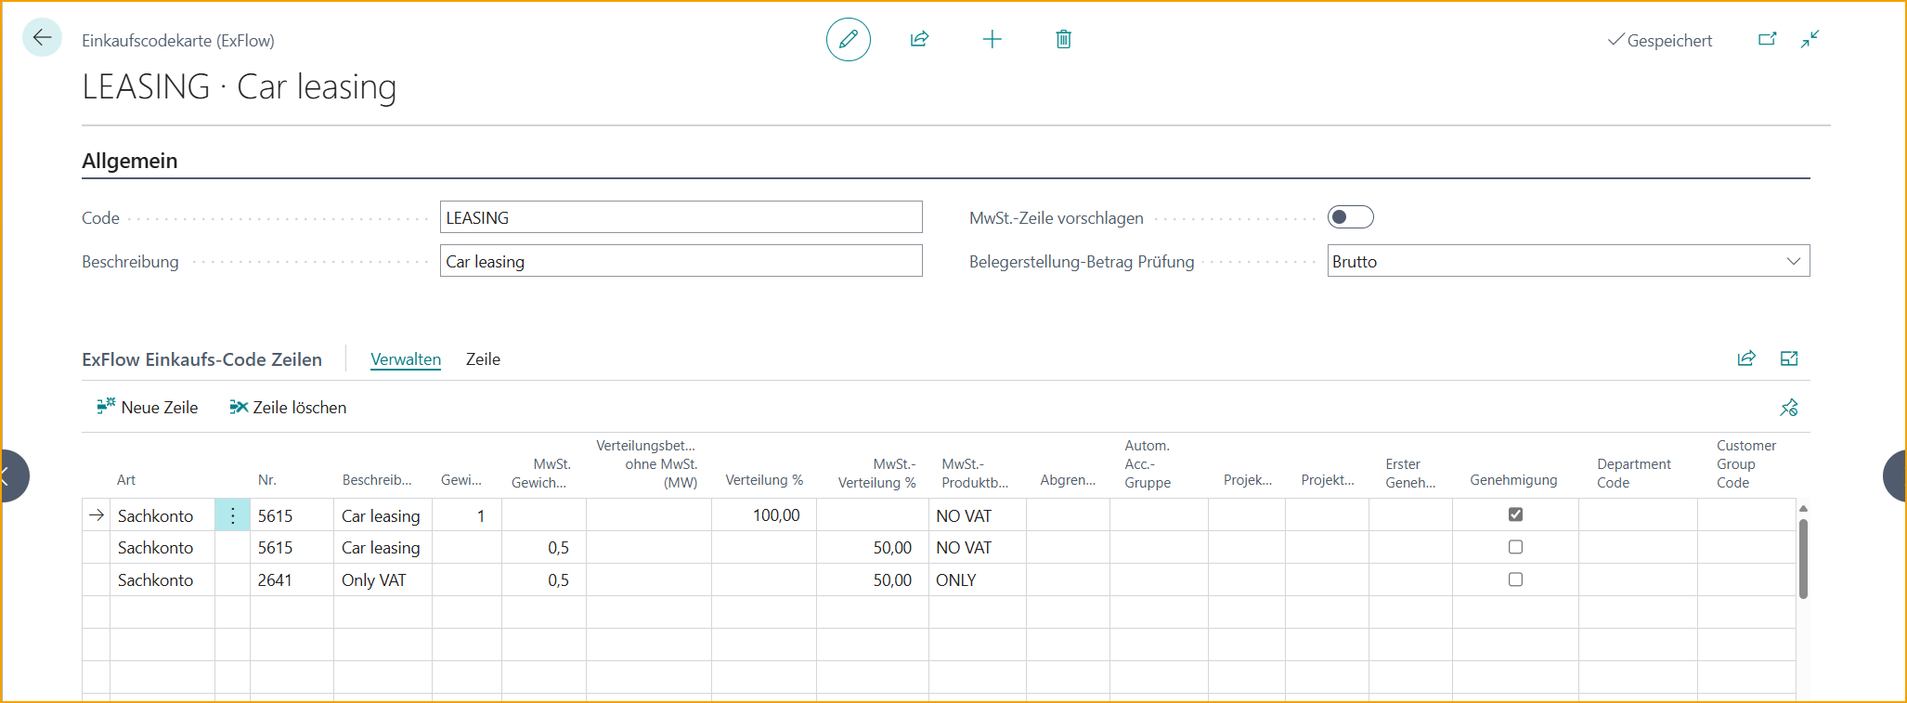Viewport: 1907px width, 703px height.
Task: Click Neue Zeile button
Action: (x=148, y=407)
